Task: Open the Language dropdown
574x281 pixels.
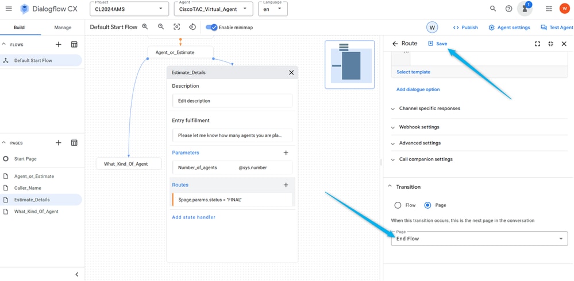Action: point(273,9)
